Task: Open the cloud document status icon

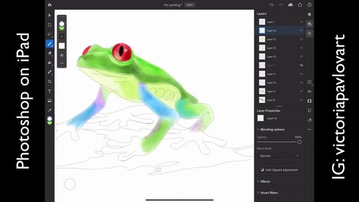Action: (291, 5)
